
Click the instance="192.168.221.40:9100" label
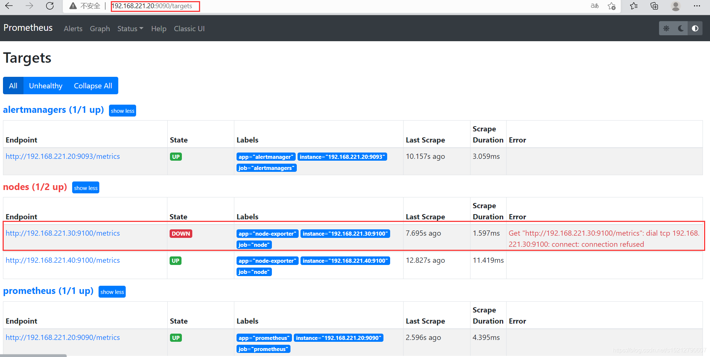(345, 261)
